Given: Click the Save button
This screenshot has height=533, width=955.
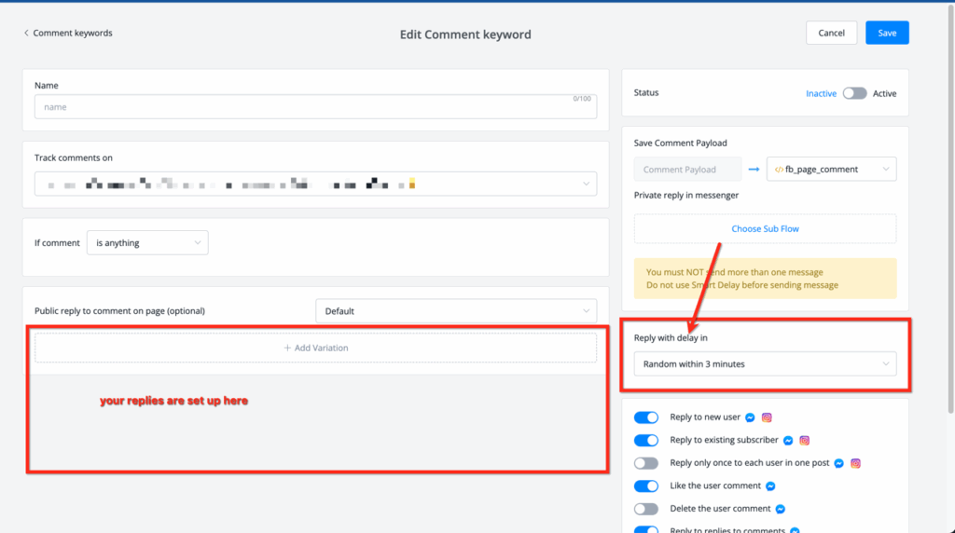Looking at the screenshot, I should [x=886, y=34].
